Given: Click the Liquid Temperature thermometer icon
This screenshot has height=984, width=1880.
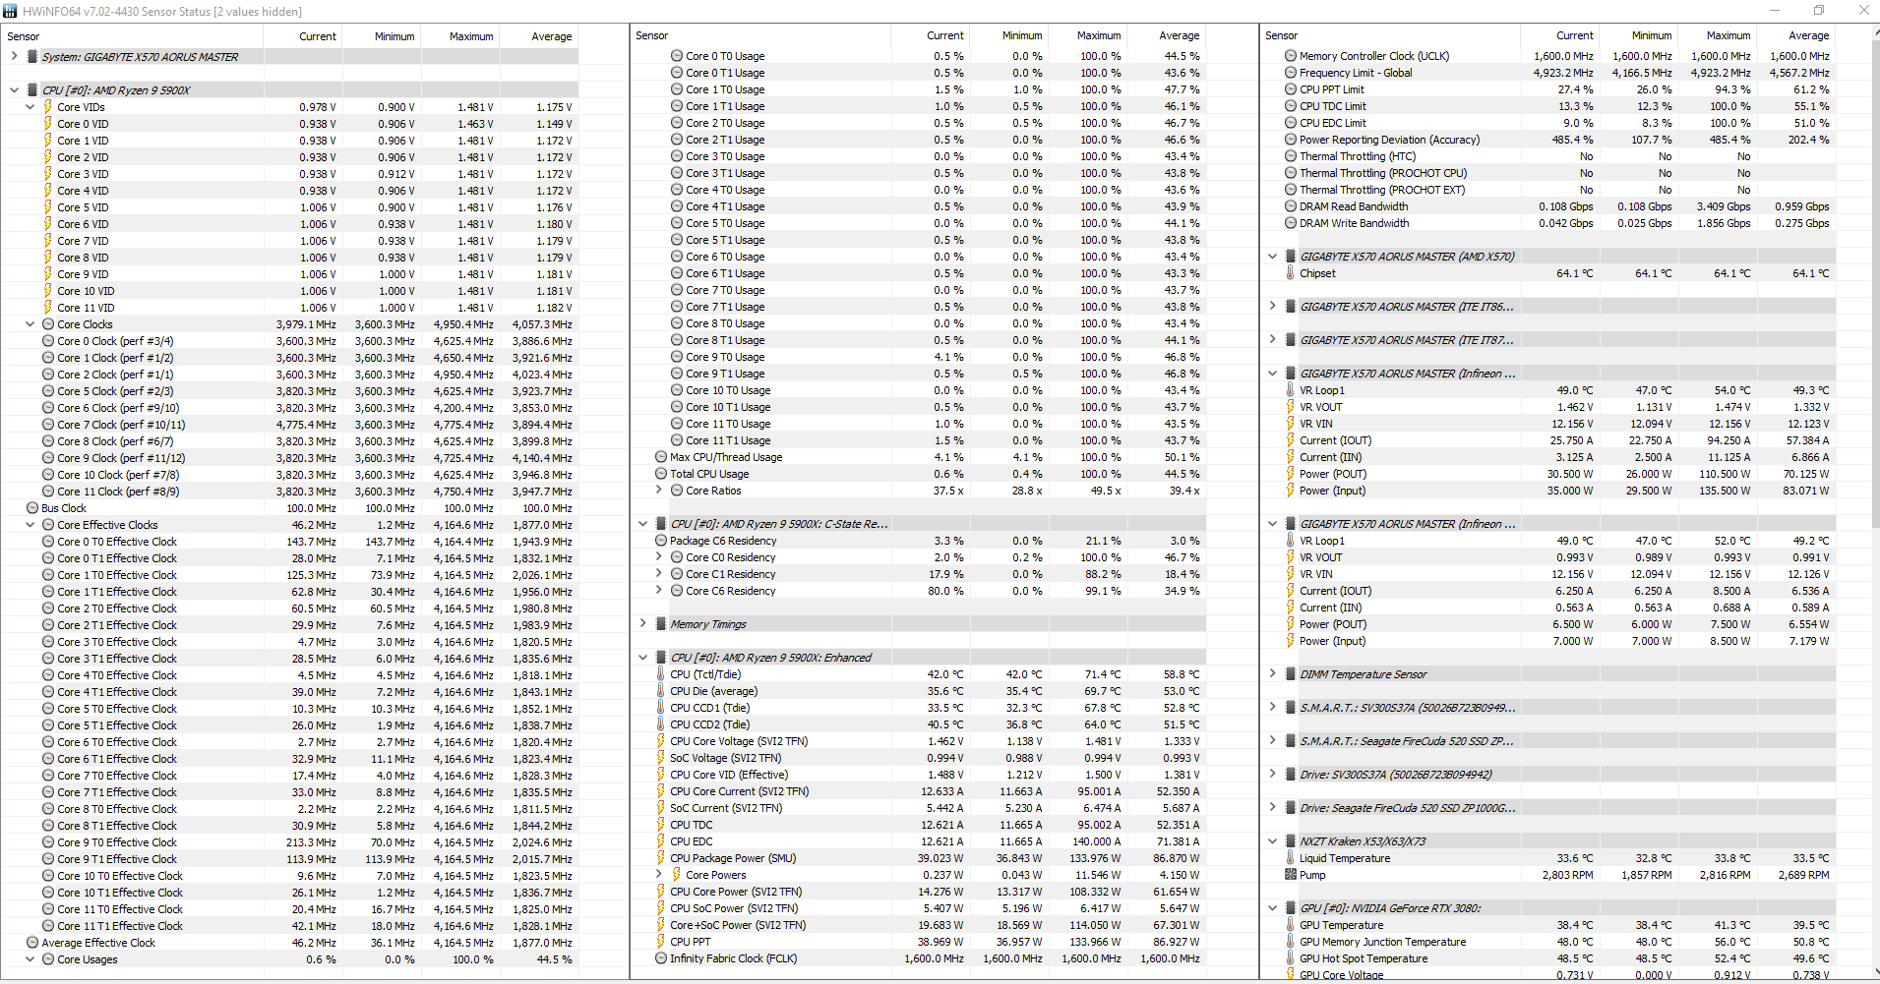Looking at the screenshot, I should point(1291,858).
